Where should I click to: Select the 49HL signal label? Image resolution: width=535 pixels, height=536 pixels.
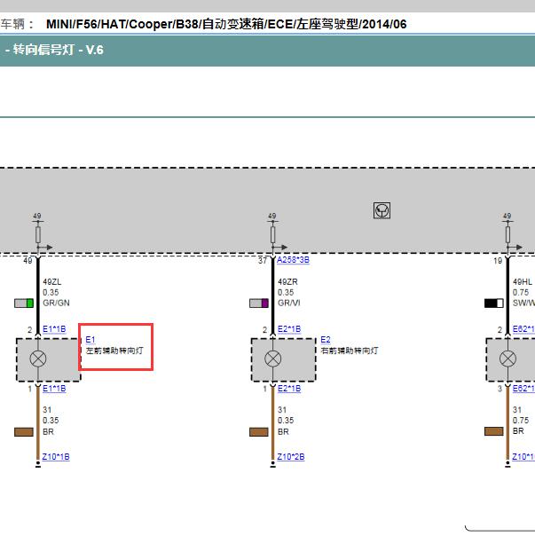(x=523, y=282)
